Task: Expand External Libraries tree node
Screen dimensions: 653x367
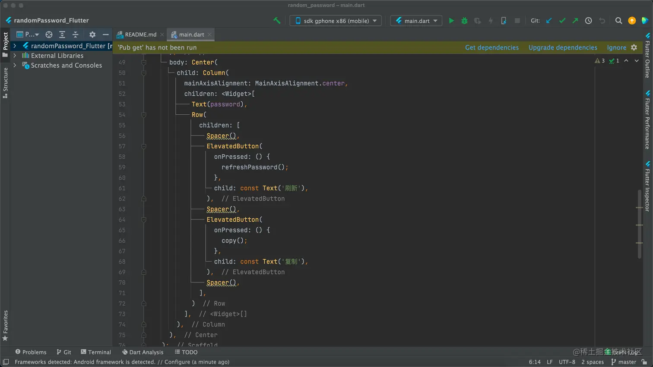Action: 15,56
